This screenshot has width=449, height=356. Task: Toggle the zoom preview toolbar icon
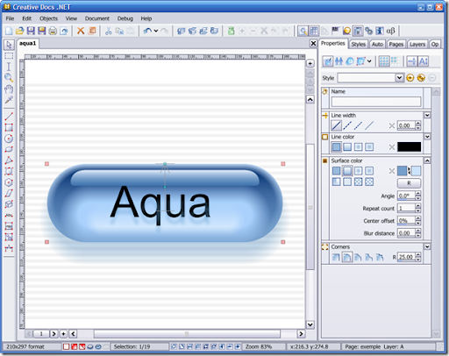point(303,31)
